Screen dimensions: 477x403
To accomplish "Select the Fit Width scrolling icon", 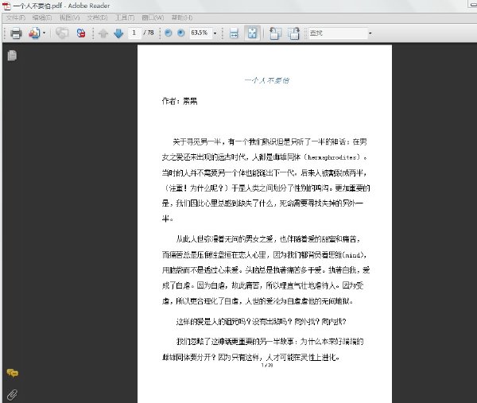I will [x=234, y=33].
